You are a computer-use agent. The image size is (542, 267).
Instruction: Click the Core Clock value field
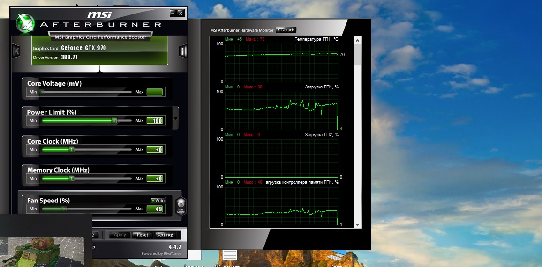[155, 150]
